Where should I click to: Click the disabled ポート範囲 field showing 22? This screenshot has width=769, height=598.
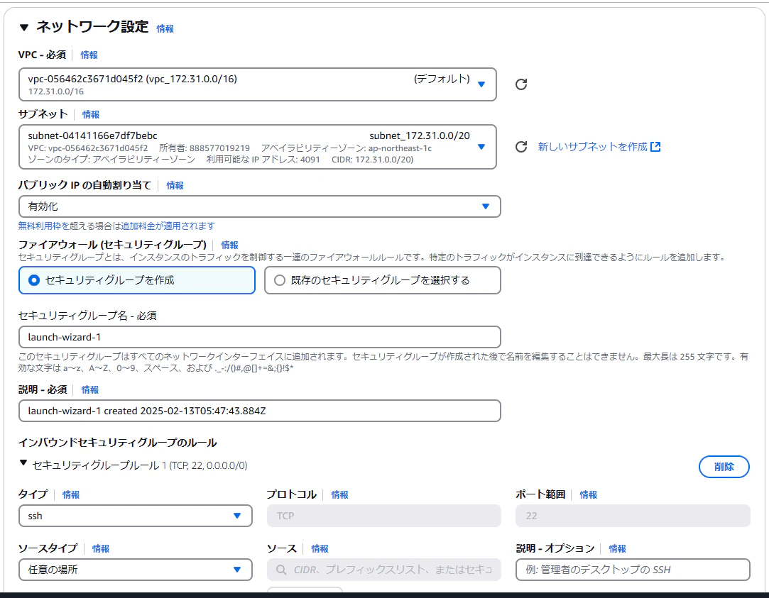[633, 516]
